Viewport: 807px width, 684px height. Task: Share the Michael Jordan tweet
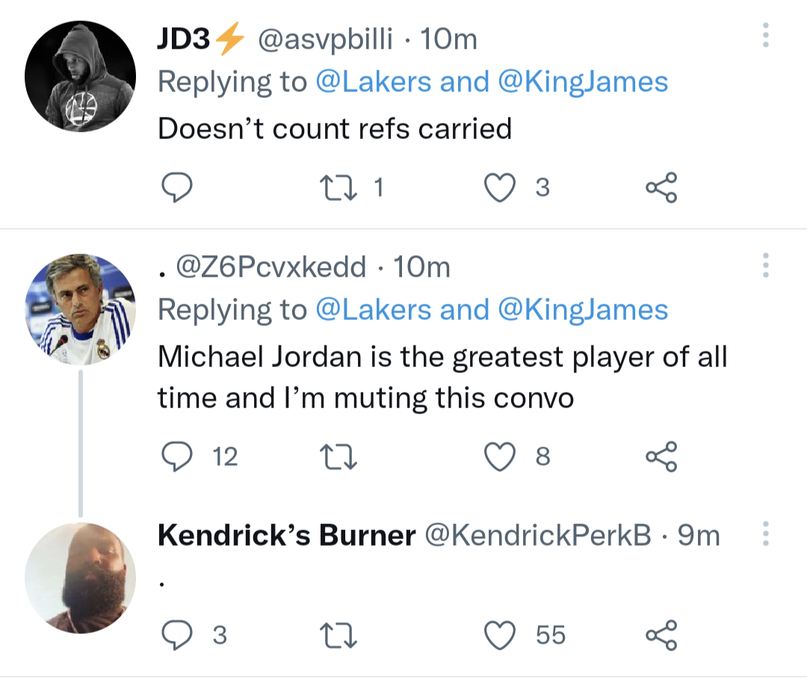pos(661,456)
